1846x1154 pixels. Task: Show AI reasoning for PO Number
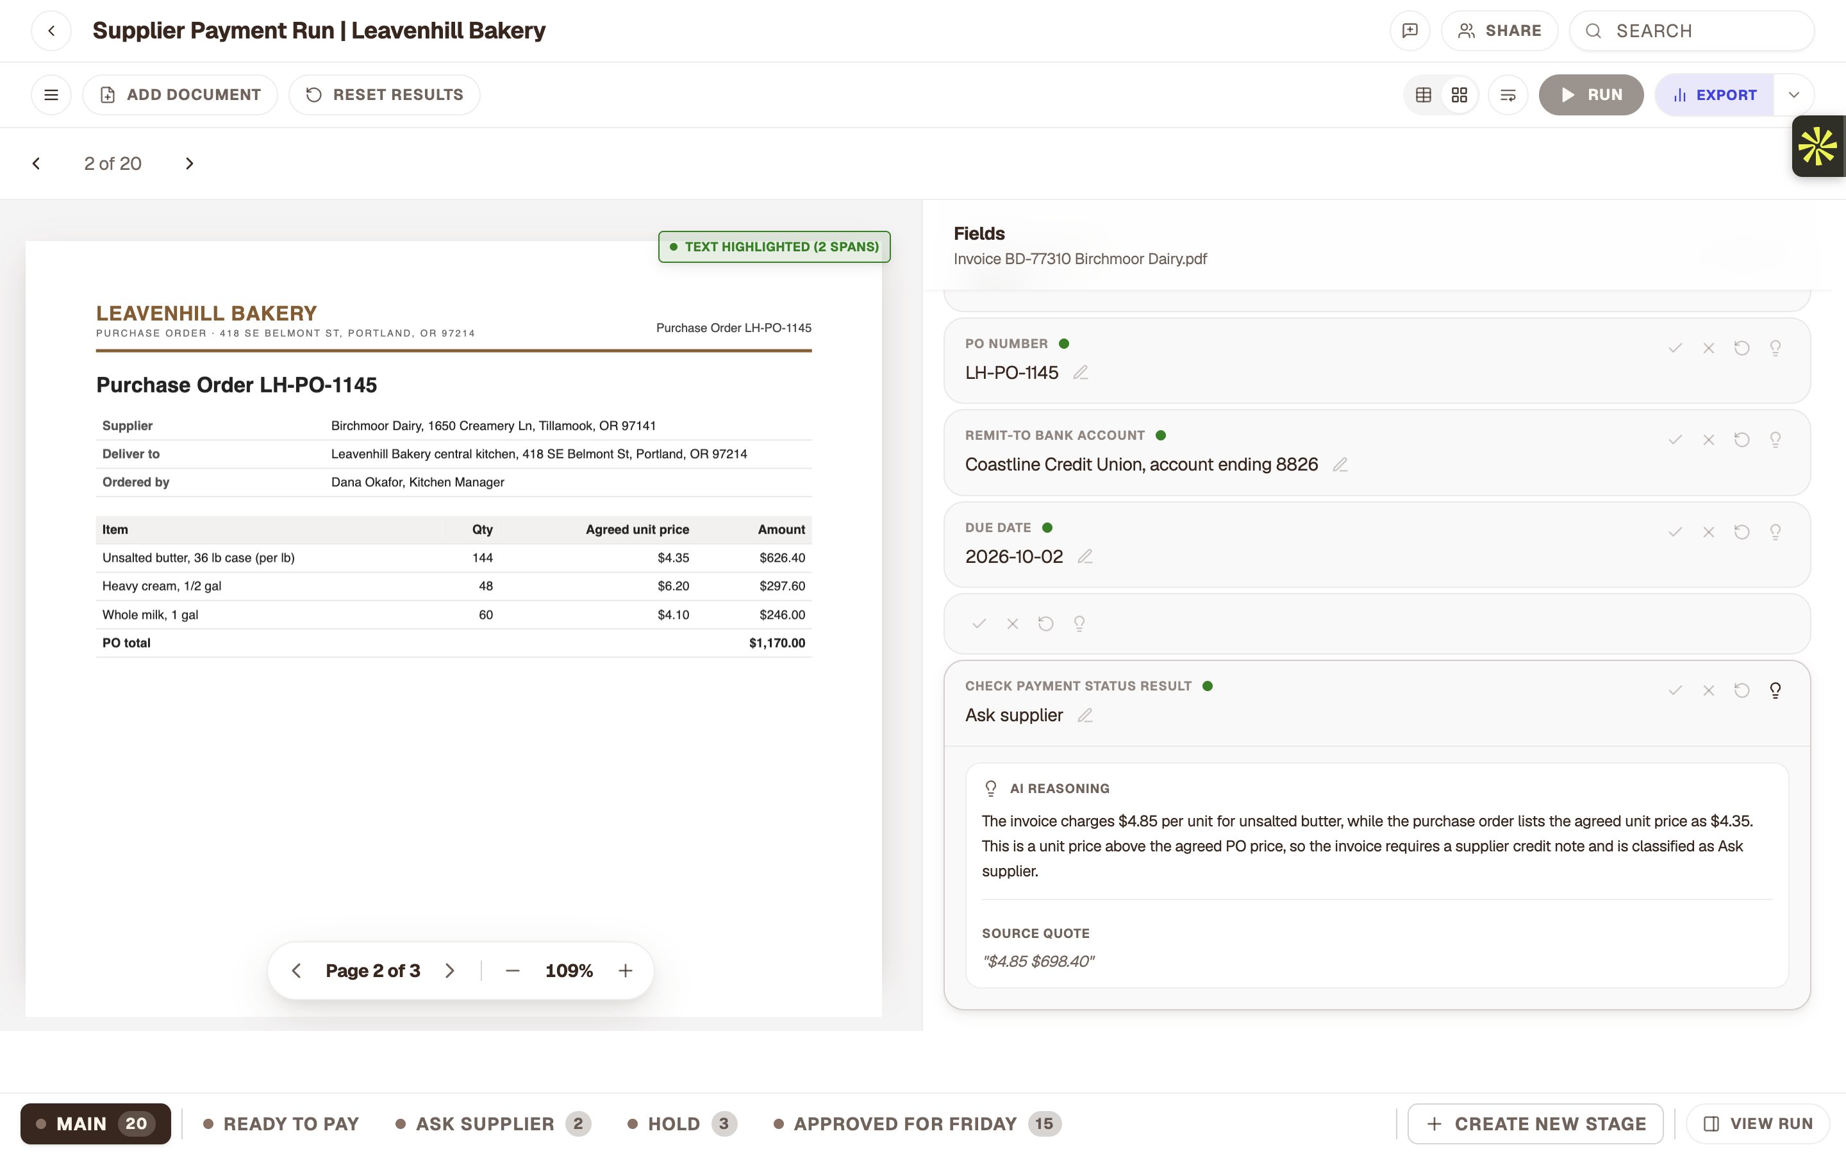[1775, 348]
